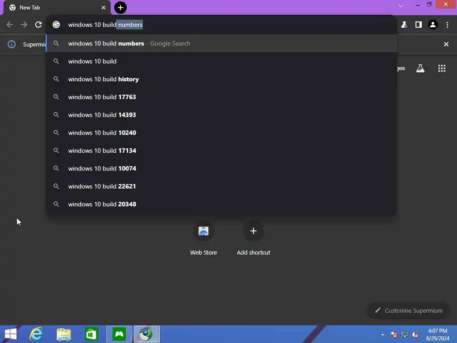
Task: Select the New Tab tab
Action: point(57,8)
